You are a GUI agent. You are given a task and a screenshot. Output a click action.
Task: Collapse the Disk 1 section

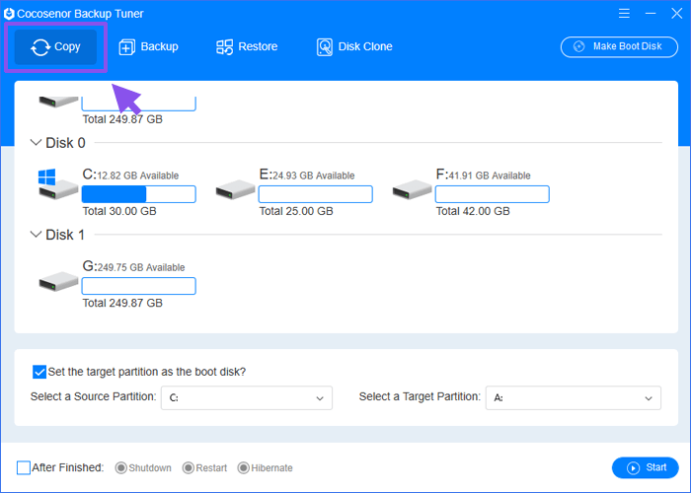pos(36,235)
